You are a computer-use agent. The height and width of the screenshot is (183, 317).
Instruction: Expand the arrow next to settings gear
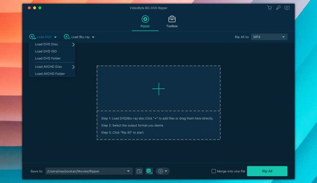[x=166, y=171]
